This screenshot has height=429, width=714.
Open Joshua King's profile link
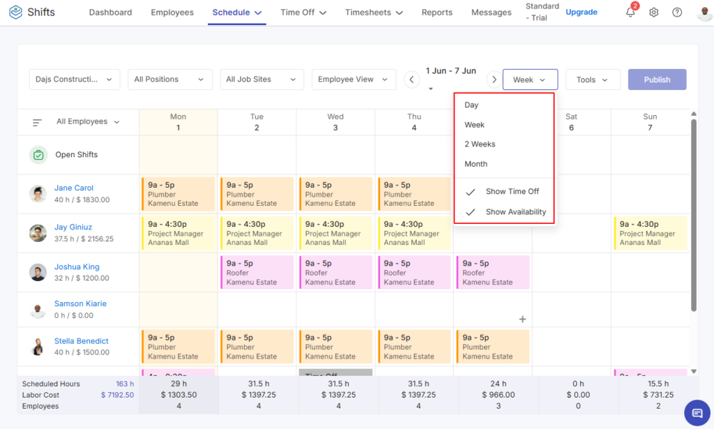point(77,267)
